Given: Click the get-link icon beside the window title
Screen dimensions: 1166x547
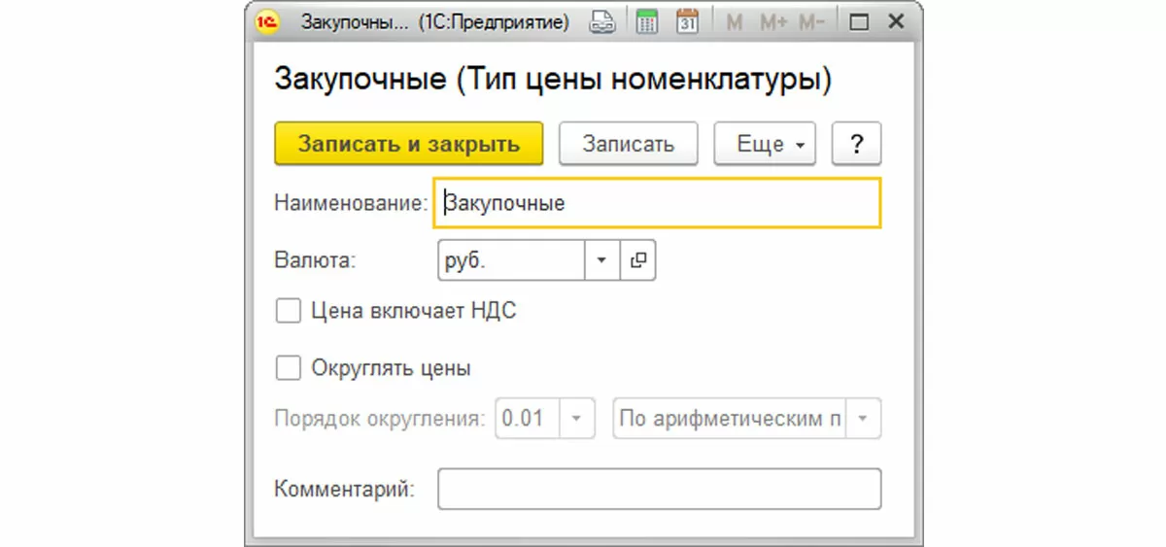Looking at the screenshot, I should pos(603,22).
